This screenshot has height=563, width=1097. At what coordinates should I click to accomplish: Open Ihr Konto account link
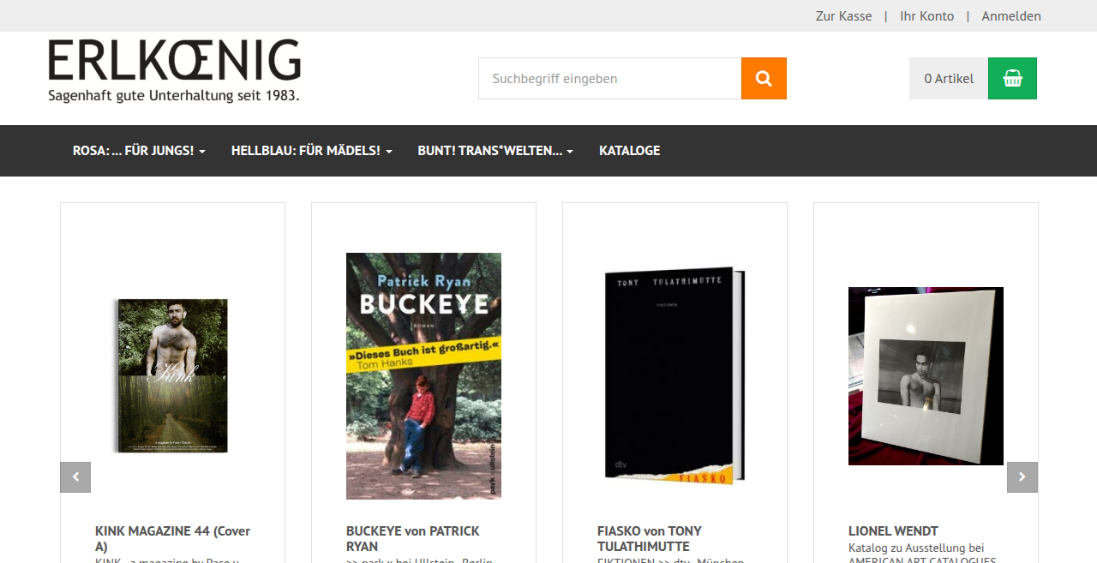(927, 16)
